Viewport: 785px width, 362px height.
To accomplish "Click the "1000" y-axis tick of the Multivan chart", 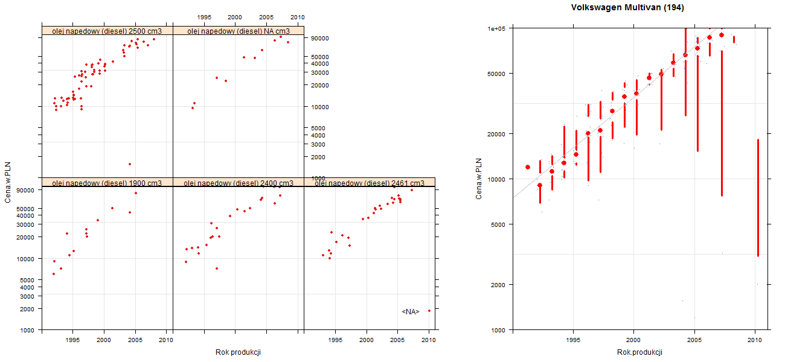I will (x=499, y=329).
